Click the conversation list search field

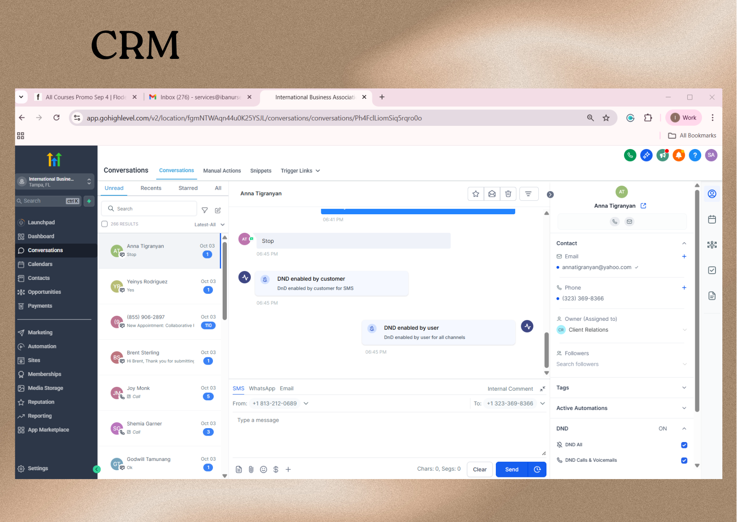click(x=149, y=209)
